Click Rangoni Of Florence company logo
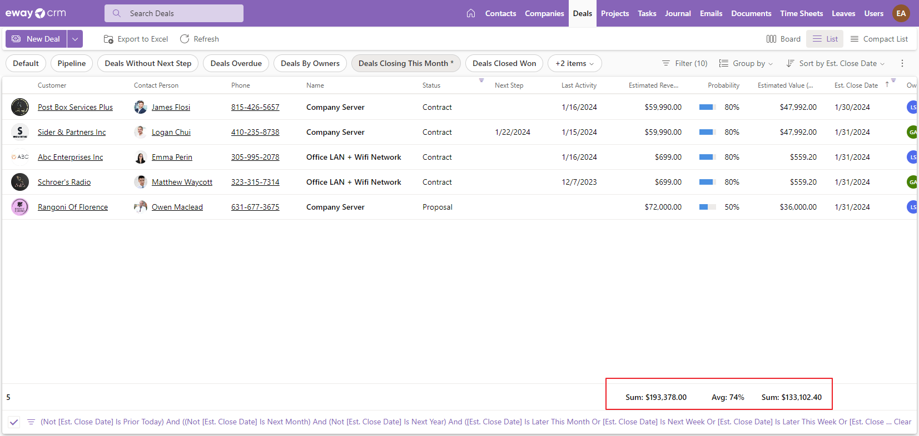 [x=20, y=207]
